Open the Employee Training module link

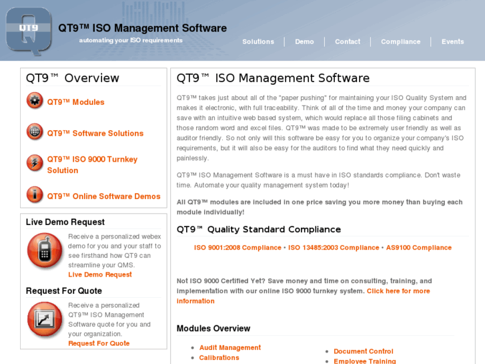click(365, 361)
